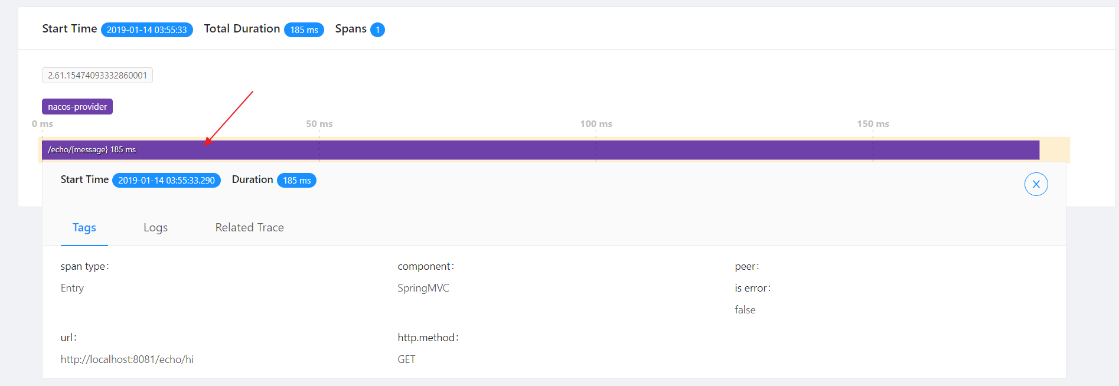Viewport: 1119px width, 386px height.
Task: Click the SpringMVC component value
Action: pos(423,288)
